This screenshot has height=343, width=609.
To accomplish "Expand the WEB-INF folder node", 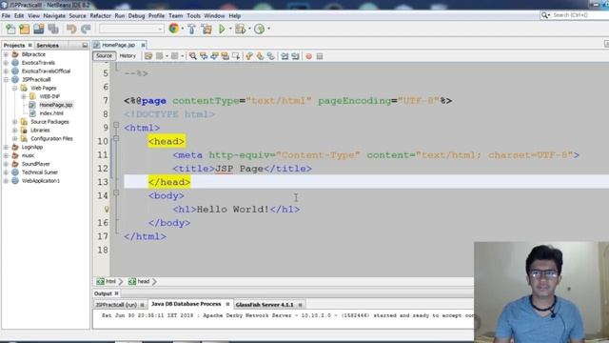I will coord(24,96).
